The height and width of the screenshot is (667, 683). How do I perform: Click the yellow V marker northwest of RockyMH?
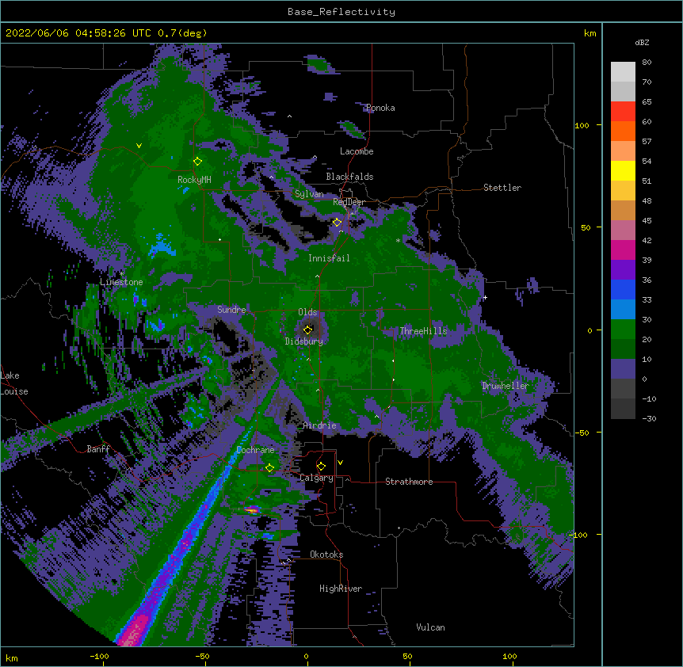(139, 146)
